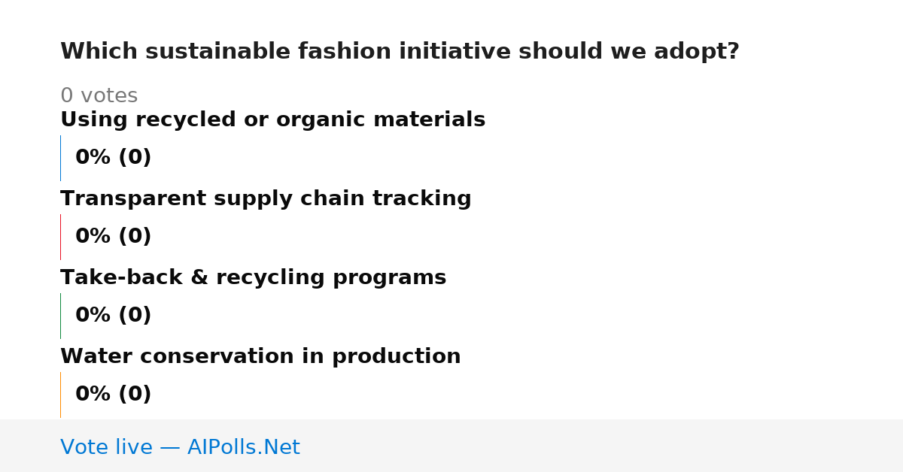Select Water conservation in production option
Screen dimensions: 903x472
click(x=260, y=357)
